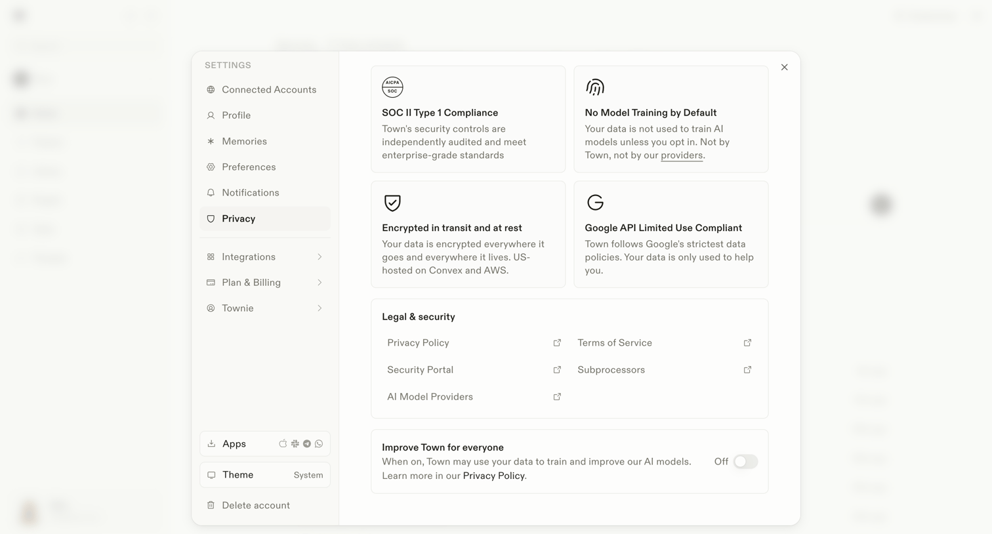
Task: Open Privacy Policy under Legal & security
Action: (x=474, y=343)
